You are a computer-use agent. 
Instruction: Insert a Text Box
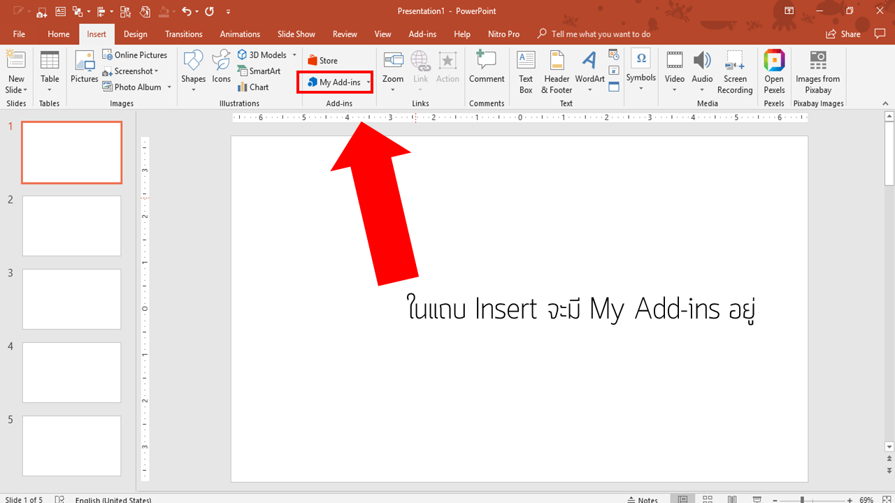tap(525, 70)
